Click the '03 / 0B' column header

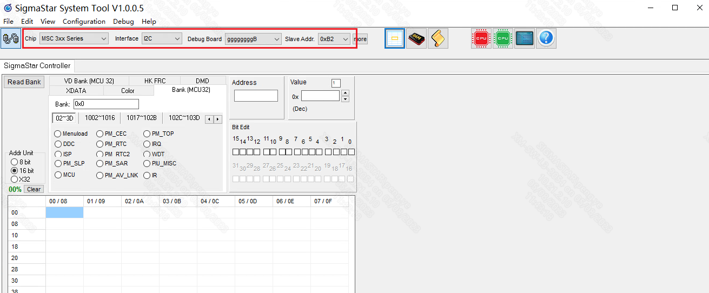tap(178, 201)
